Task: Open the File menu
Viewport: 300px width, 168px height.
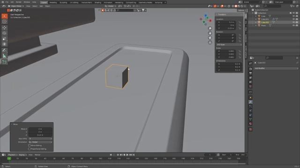Action: [7, 2]
